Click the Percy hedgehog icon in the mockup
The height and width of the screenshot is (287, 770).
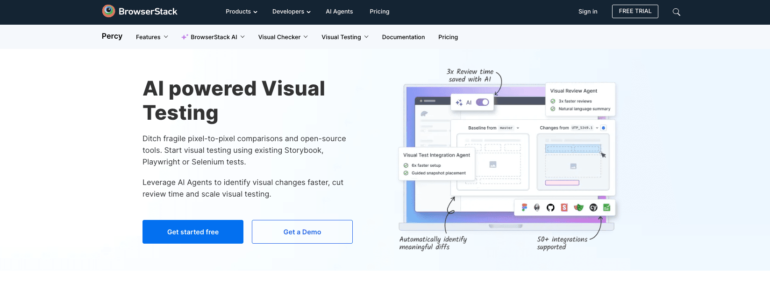tap(424, 113)
